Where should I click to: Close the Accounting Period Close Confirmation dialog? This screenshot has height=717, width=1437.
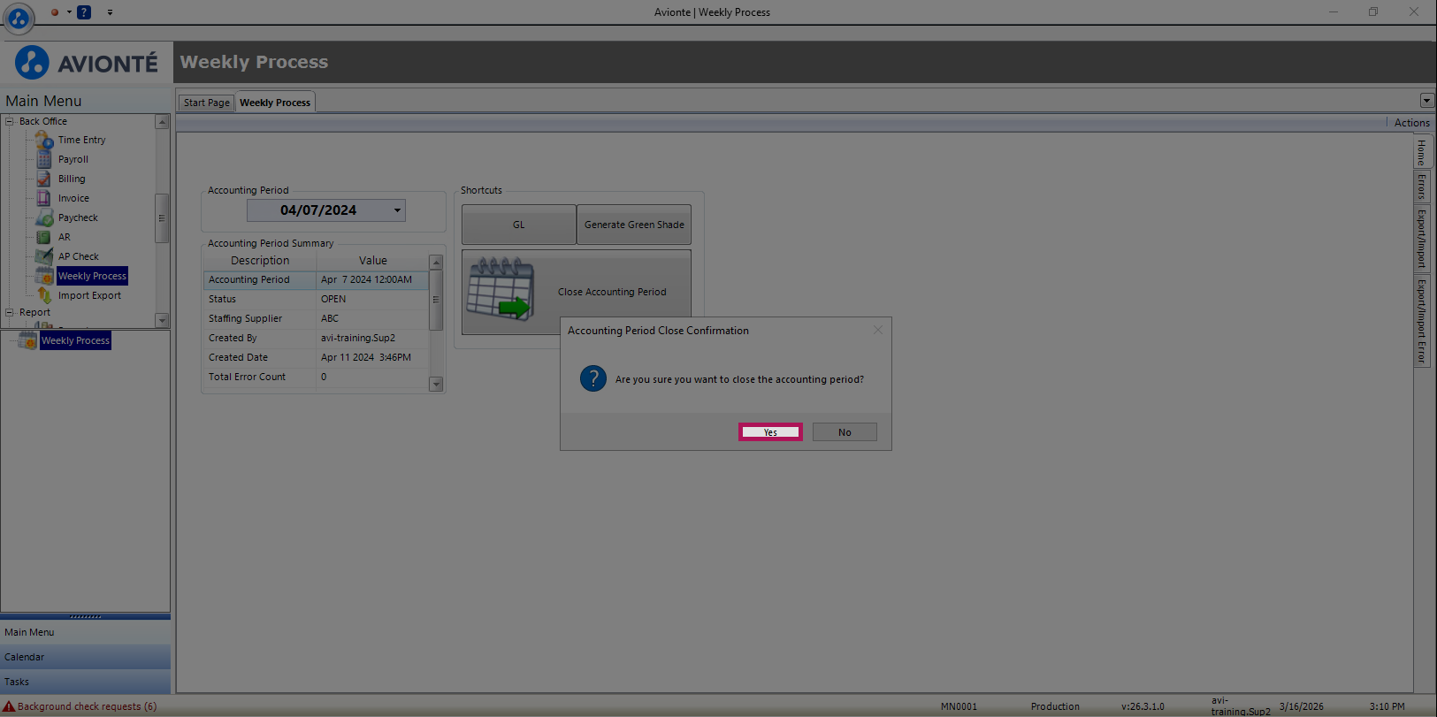[x=878, y=330]
